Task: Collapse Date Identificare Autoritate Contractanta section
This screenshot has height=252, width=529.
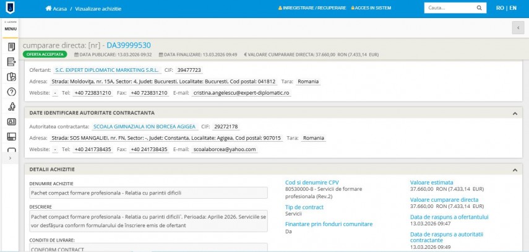Action: [515, 113]
